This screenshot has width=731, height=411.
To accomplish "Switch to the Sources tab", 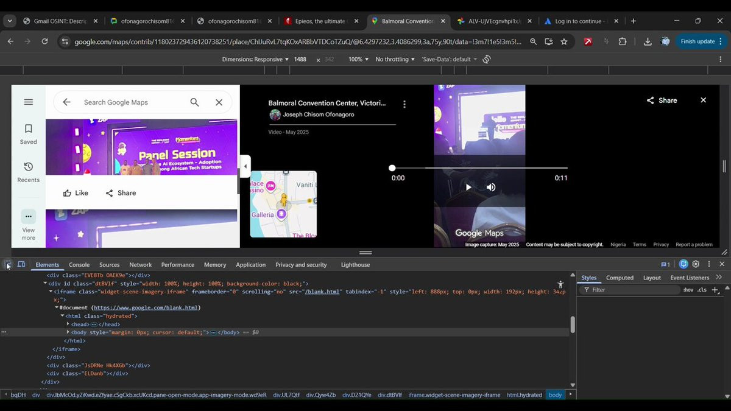I will point(110,265).
